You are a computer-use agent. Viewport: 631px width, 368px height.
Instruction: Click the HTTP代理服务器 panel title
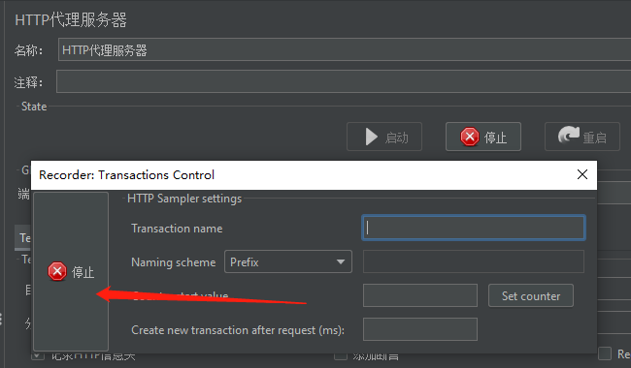point(71,19)
